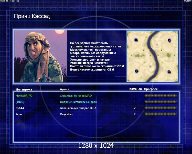The image size is (192, 154).
Task: Click team number in Hawksoft-PC row
Action: pyautogui.click(x=135, y=96)
